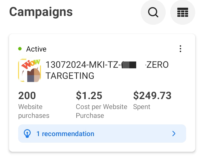This screenshot has height=158, width=204.
Task: Expand the recommendation chevron arrow
Action: 174,134
